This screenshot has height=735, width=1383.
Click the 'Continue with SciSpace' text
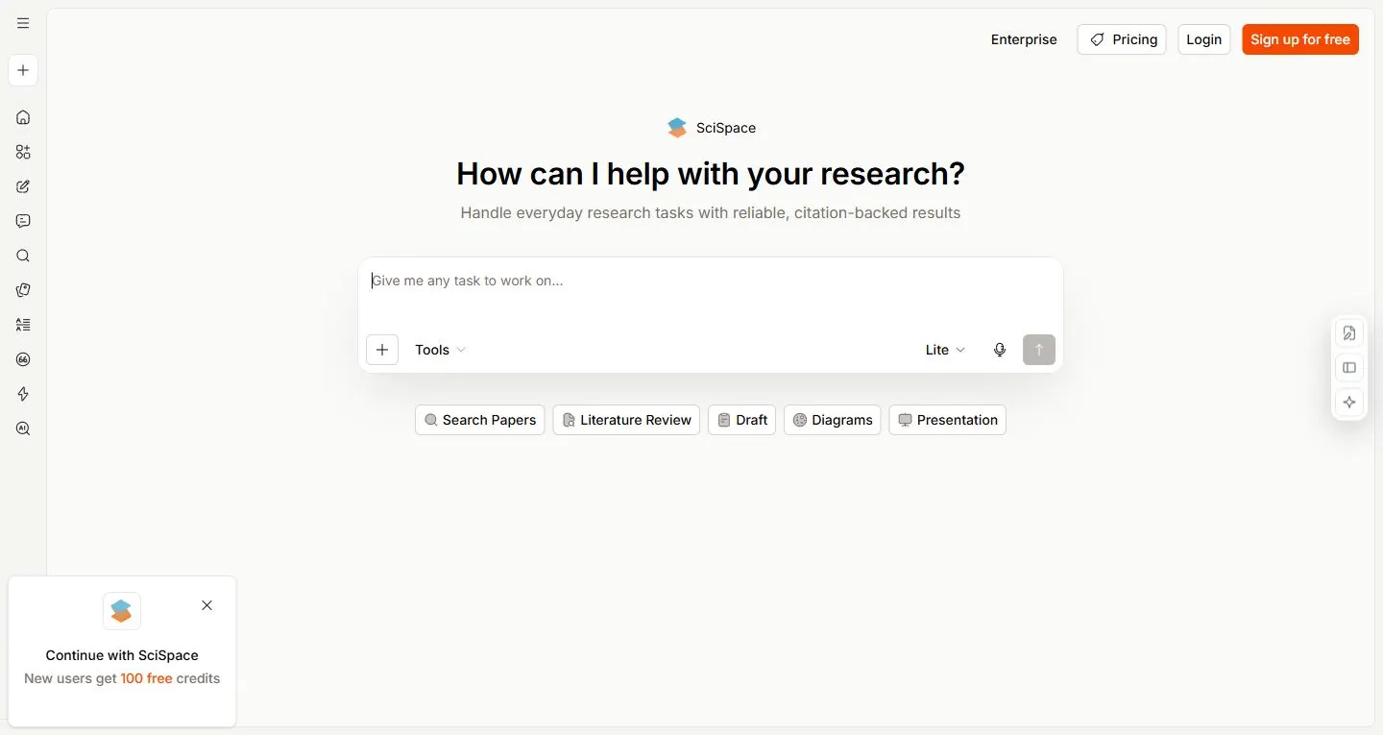[x=122, y=655]
